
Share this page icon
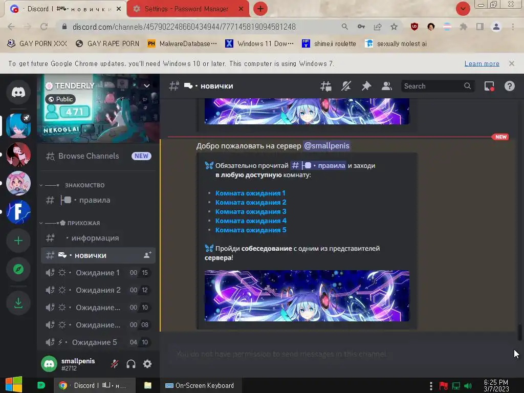pos(378,27)
